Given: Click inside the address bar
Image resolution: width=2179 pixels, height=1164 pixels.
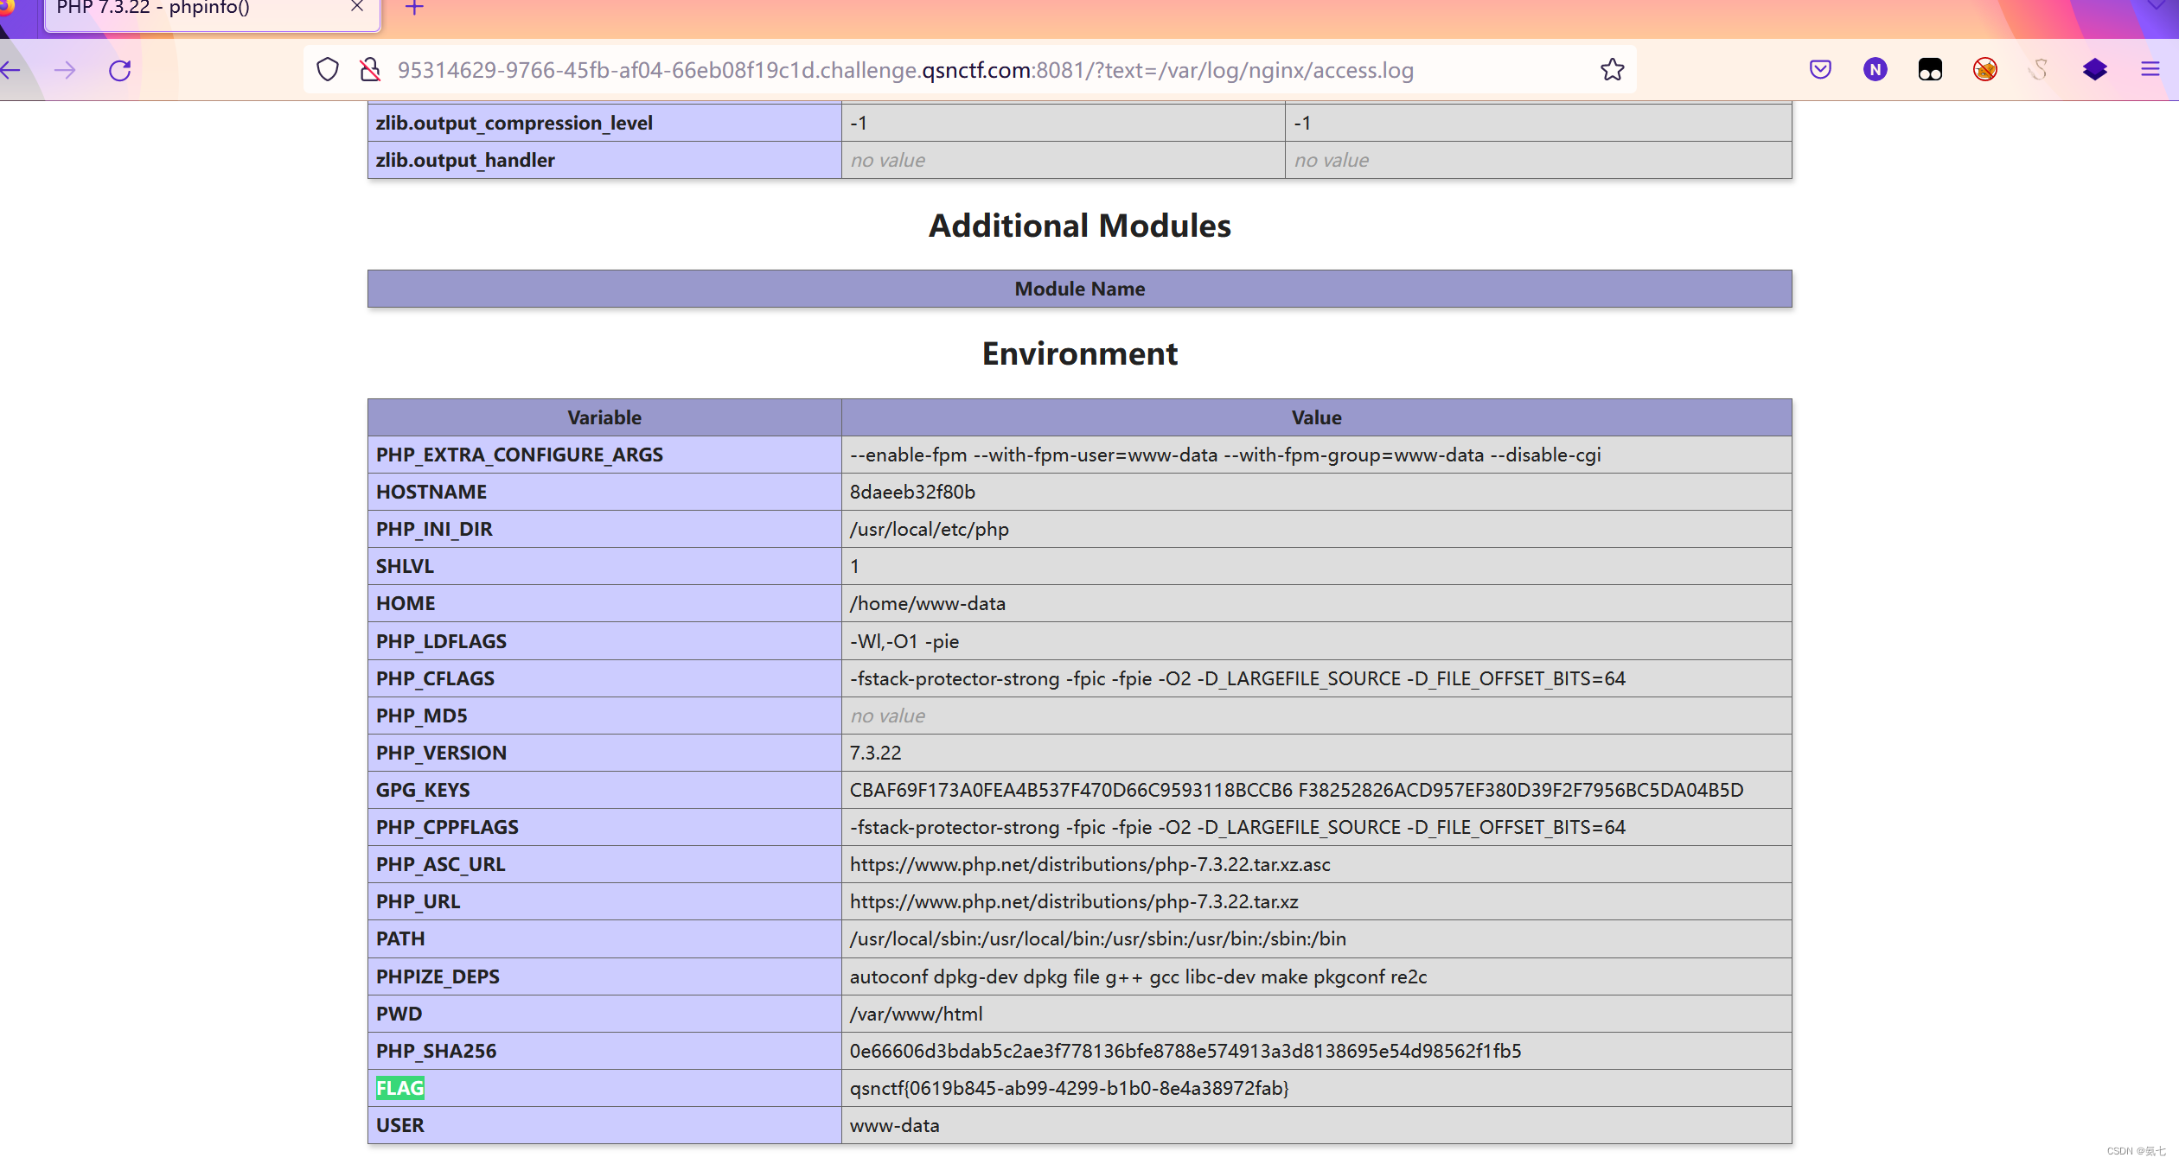Looking at the screenshot, I should pos(865,70).
